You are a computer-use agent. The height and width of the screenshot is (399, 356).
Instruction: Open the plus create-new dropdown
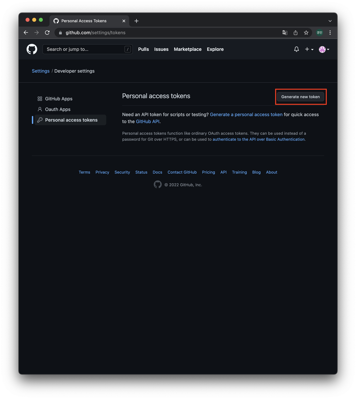point(309,49)
